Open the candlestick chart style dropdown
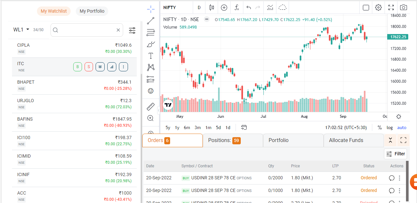 [212, 7]
